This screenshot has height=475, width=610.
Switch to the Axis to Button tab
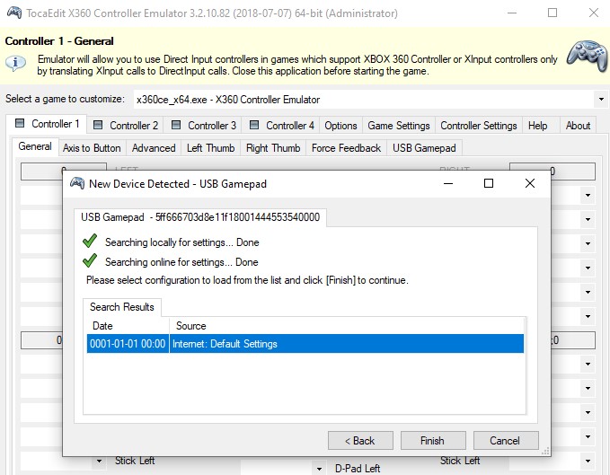92,148
